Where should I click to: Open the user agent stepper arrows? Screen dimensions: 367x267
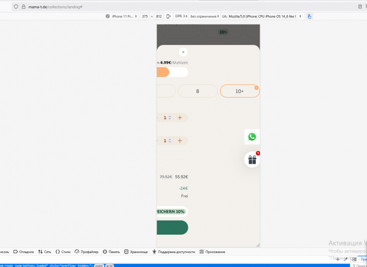300,16
